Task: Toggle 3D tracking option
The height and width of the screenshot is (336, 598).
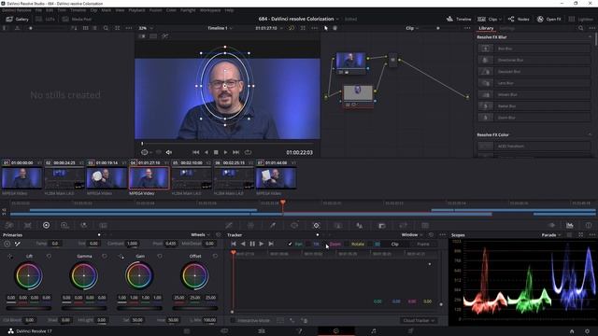Action: 377,245
